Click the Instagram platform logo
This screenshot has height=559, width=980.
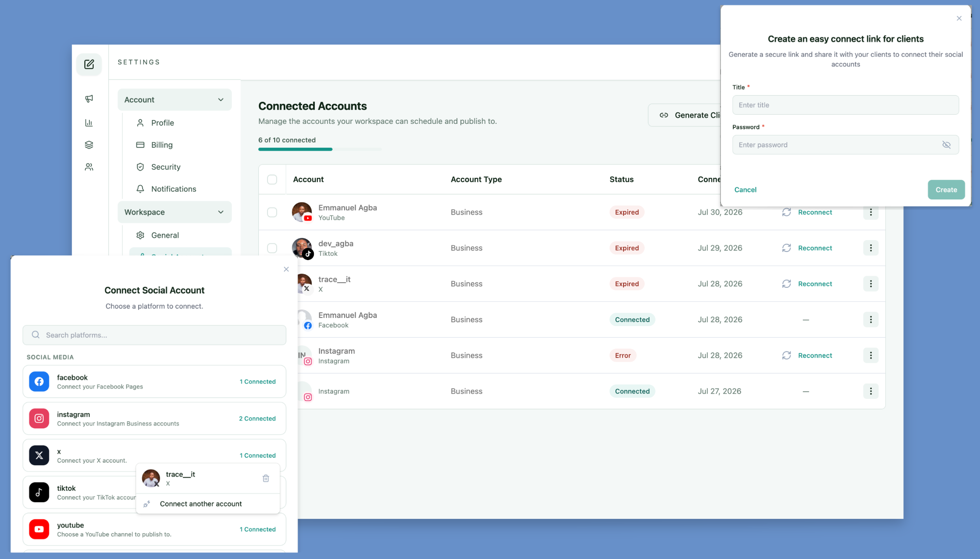(x=39, y=418)
